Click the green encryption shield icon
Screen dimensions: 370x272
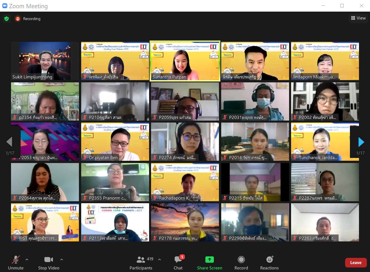point(7,19)
